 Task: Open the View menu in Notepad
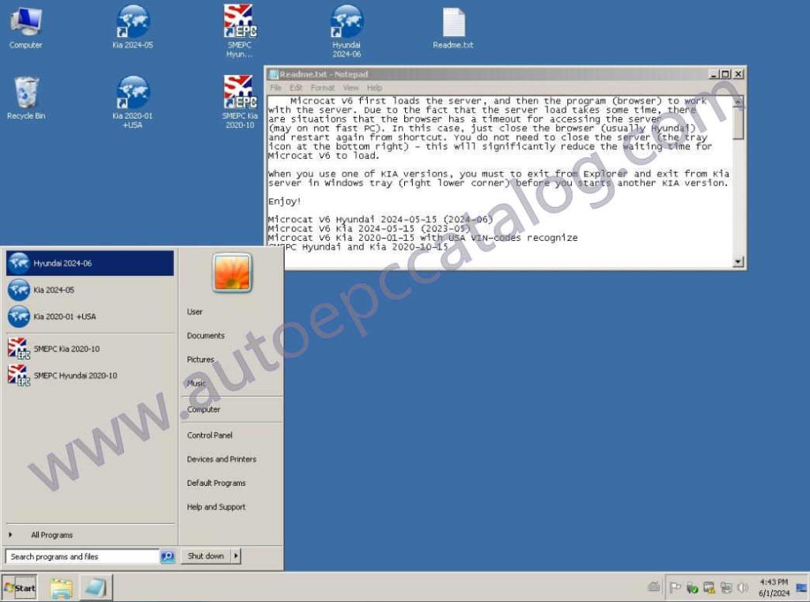(350, 87)
